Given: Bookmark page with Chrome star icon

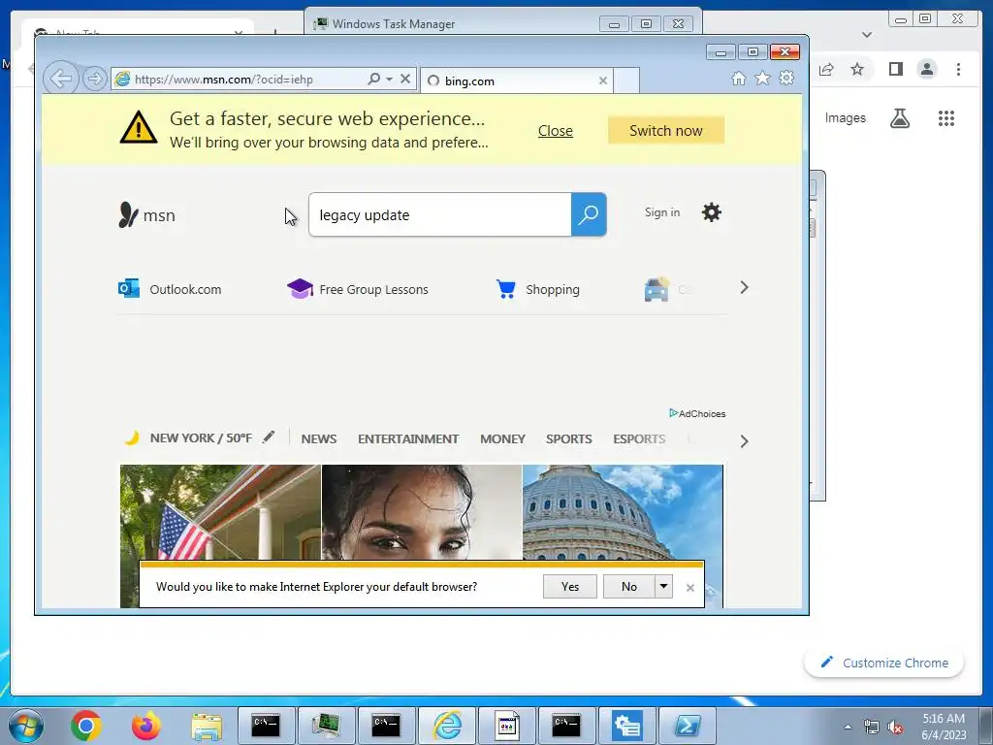Looking at the screenshot, I should click(857, 69).
